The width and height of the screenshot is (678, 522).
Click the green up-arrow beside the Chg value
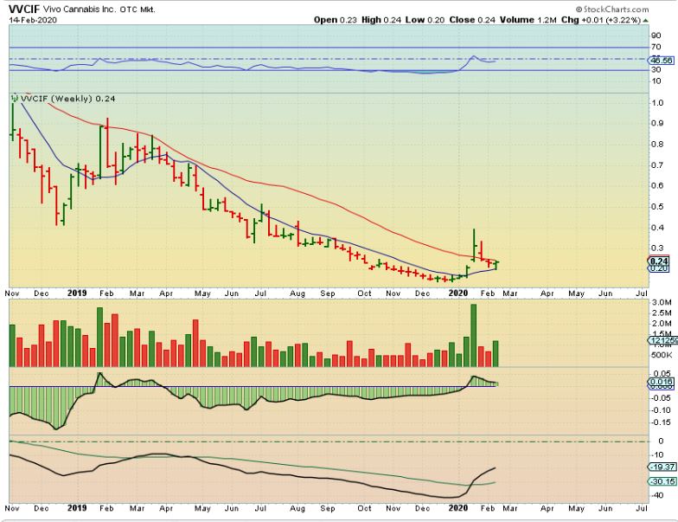point(645,21)
